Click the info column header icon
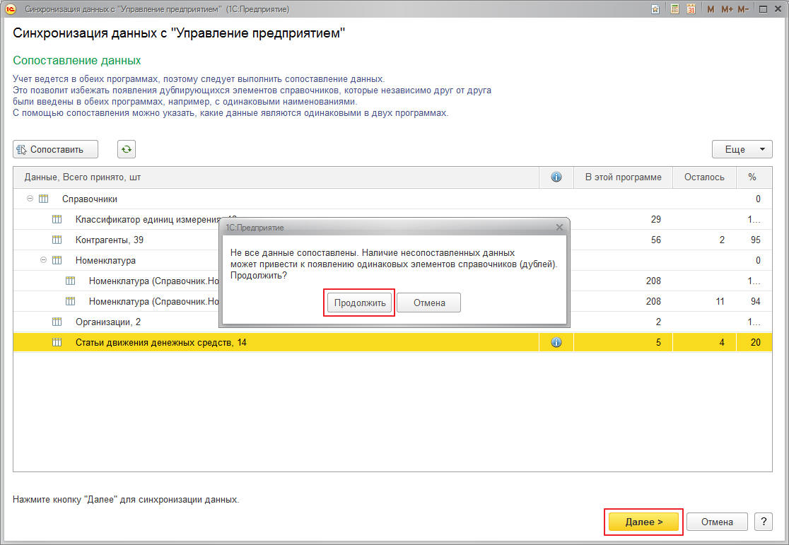This screenshot has height=545, width=789. [556, 177]
